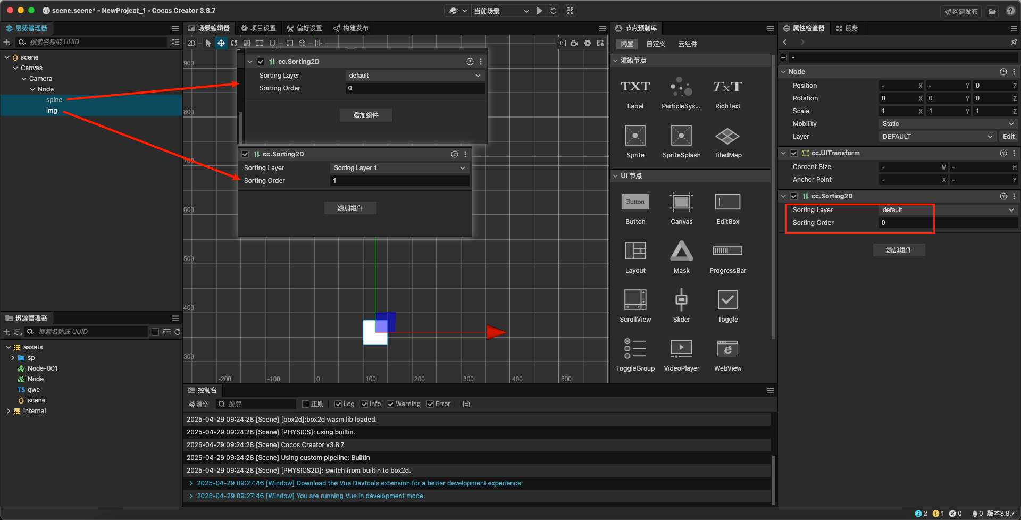The image size is (1021, 520).
Task: Click top-right 构建发布 build button
Action: coord(961,11)
